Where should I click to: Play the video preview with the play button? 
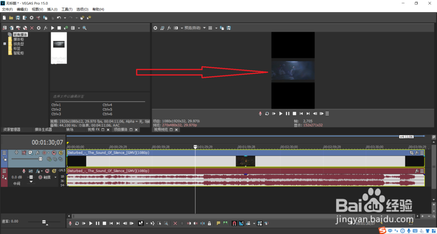(x=281, y=114)
